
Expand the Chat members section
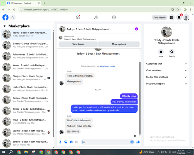tap(166, 71)
